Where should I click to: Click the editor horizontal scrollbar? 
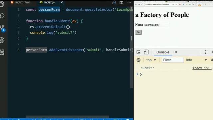(67, 117)
